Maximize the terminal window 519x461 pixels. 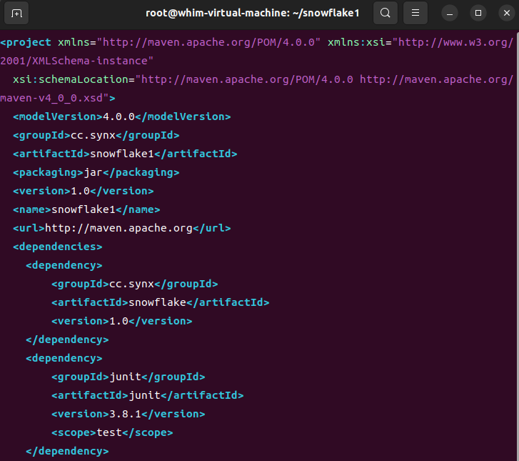(478, 14)
